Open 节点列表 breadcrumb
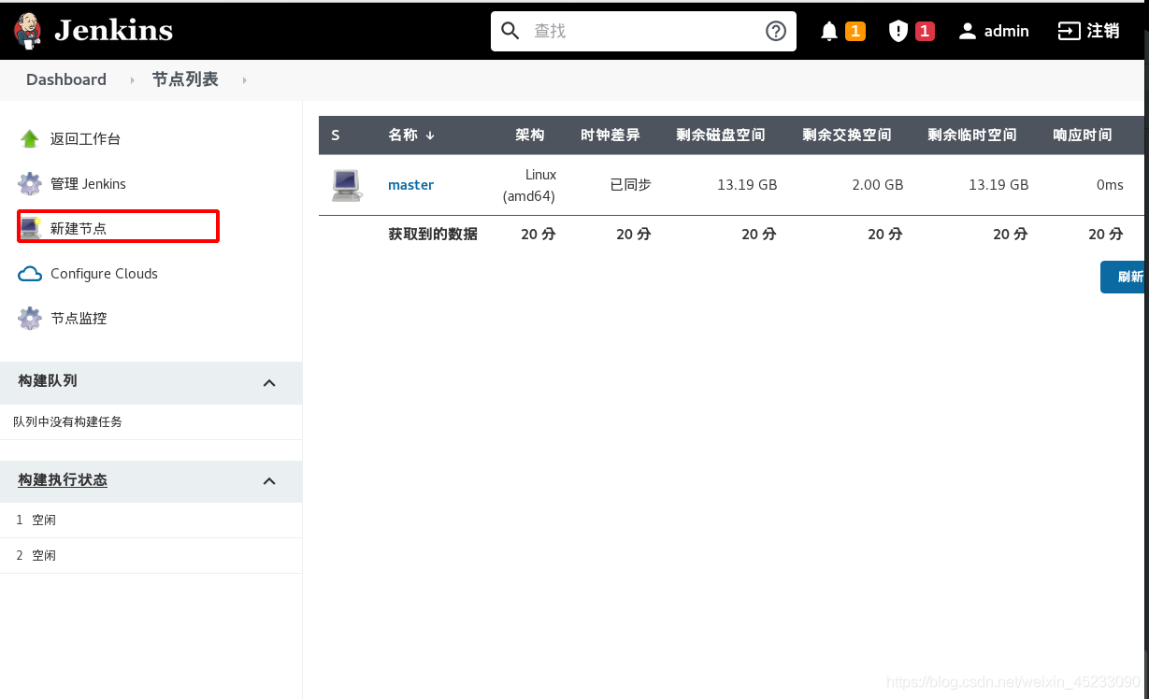The width and height of the screenshot is (1149, 699). (185, 79)
